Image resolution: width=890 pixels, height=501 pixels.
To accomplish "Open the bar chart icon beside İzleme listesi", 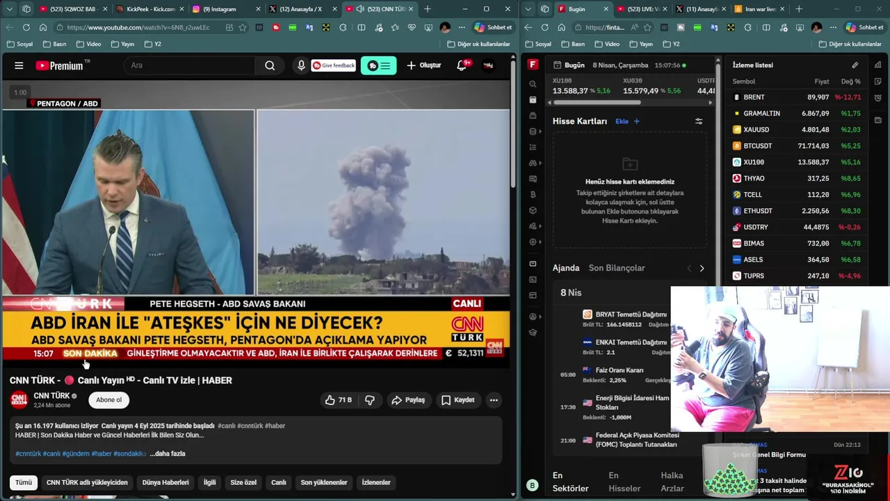I will click(878, 65).
